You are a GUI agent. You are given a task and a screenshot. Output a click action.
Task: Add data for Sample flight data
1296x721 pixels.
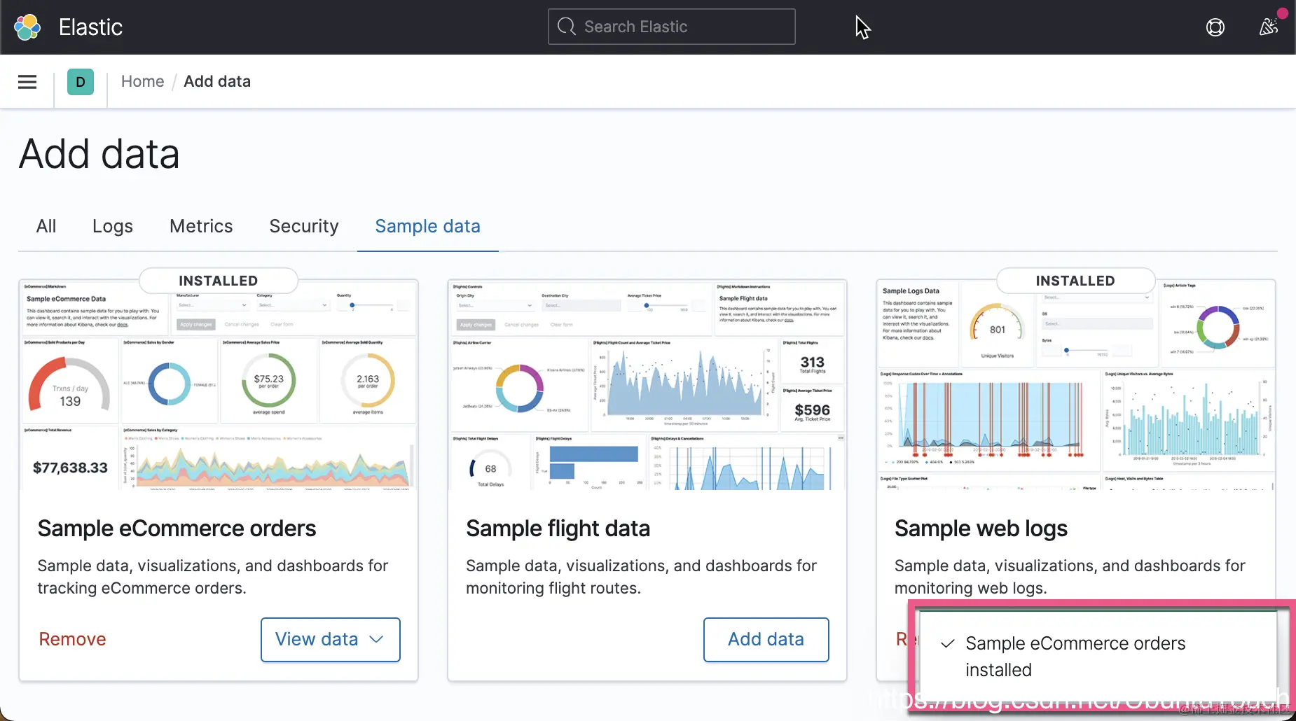point(766,639)
